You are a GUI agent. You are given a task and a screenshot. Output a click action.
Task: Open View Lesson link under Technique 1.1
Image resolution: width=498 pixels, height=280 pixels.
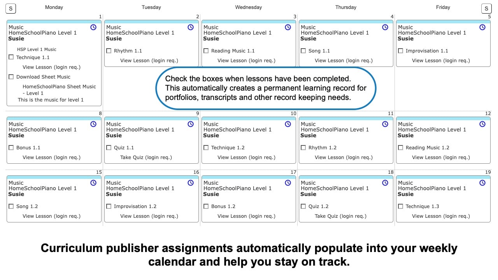click(x=52, y=67)
